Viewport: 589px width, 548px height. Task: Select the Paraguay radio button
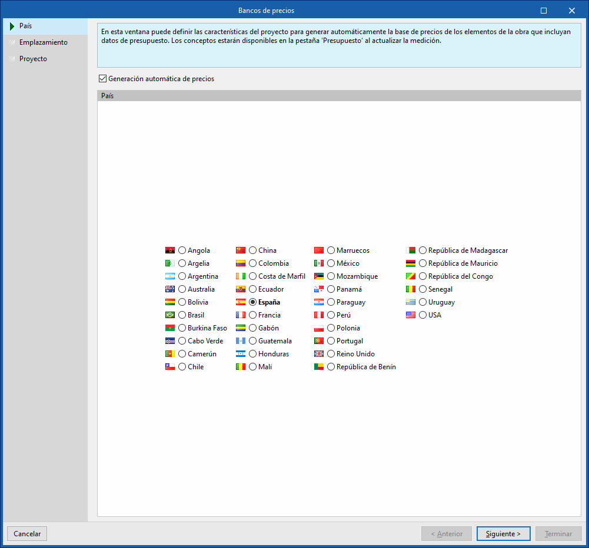[331, 302]
